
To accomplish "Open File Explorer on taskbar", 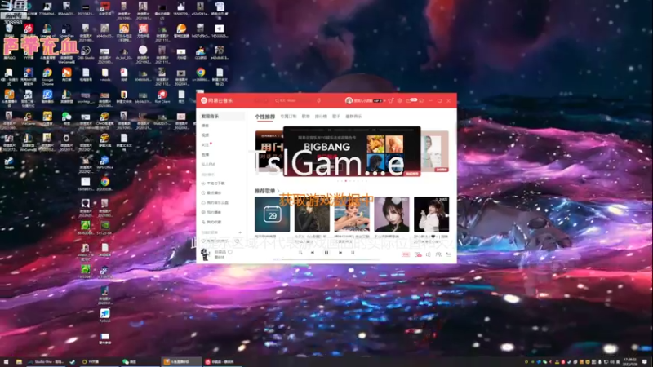I will (x=19, y=362).
